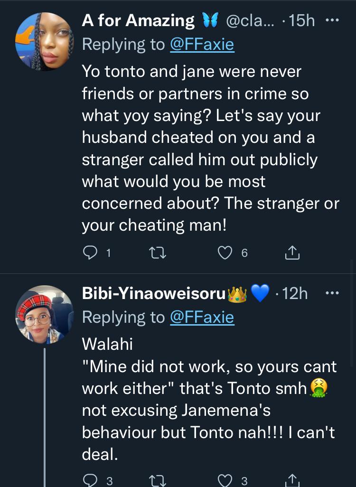Reply to Bibi-Yinaoweisoru's tweet
The image size is (356, 487).
pos(90,480)
